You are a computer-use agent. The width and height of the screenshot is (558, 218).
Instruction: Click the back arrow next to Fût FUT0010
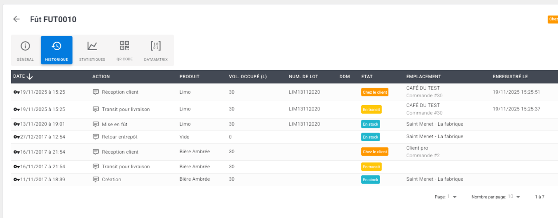tap(16, 19)
